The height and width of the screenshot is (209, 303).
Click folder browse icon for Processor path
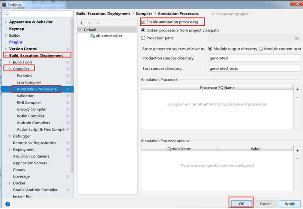pyautogui.click(x=297, y=38)
